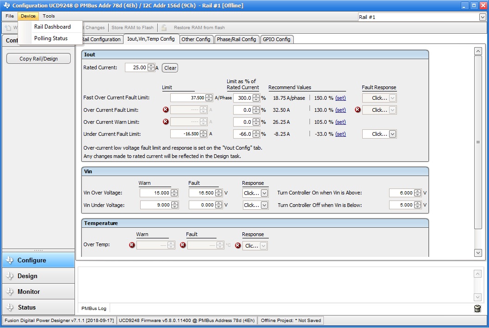Click the Restore RAM from flash toolbar icon
489x328 pixels.
pos(164,27)
